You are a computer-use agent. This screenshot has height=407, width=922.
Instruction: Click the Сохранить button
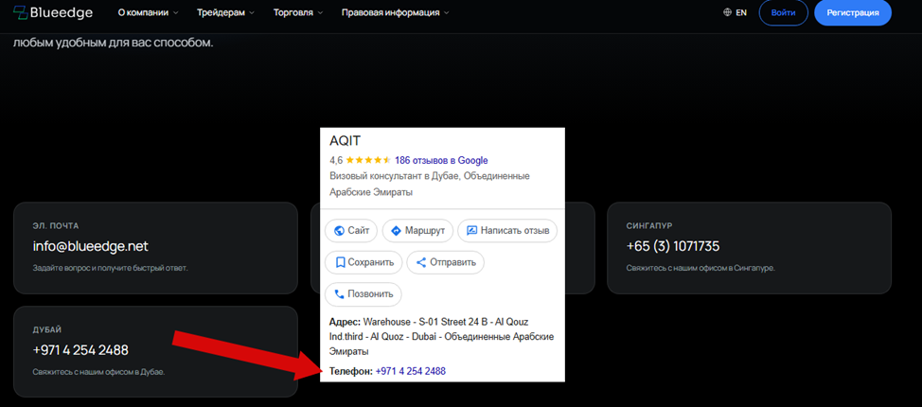click(363, 262)
